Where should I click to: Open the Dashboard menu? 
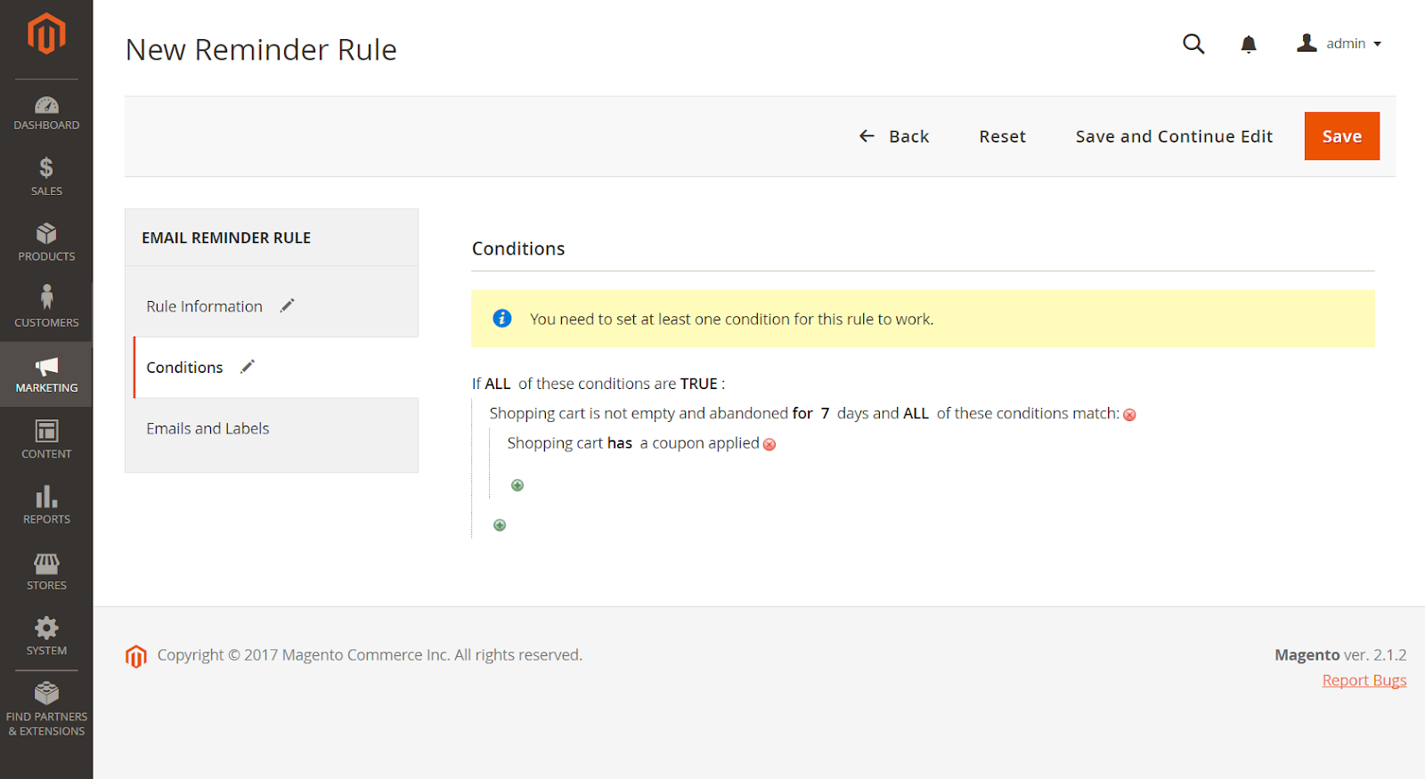46,113
